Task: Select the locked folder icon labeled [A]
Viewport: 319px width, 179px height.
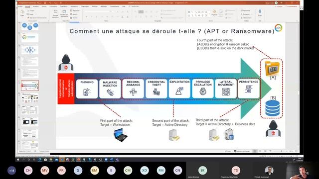Action: click(x=272, y=69)
